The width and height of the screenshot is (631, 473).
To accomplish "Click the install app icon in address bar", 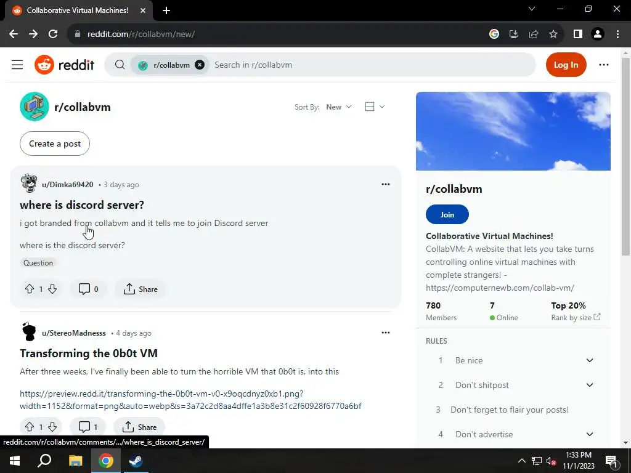I will [514, 34].
